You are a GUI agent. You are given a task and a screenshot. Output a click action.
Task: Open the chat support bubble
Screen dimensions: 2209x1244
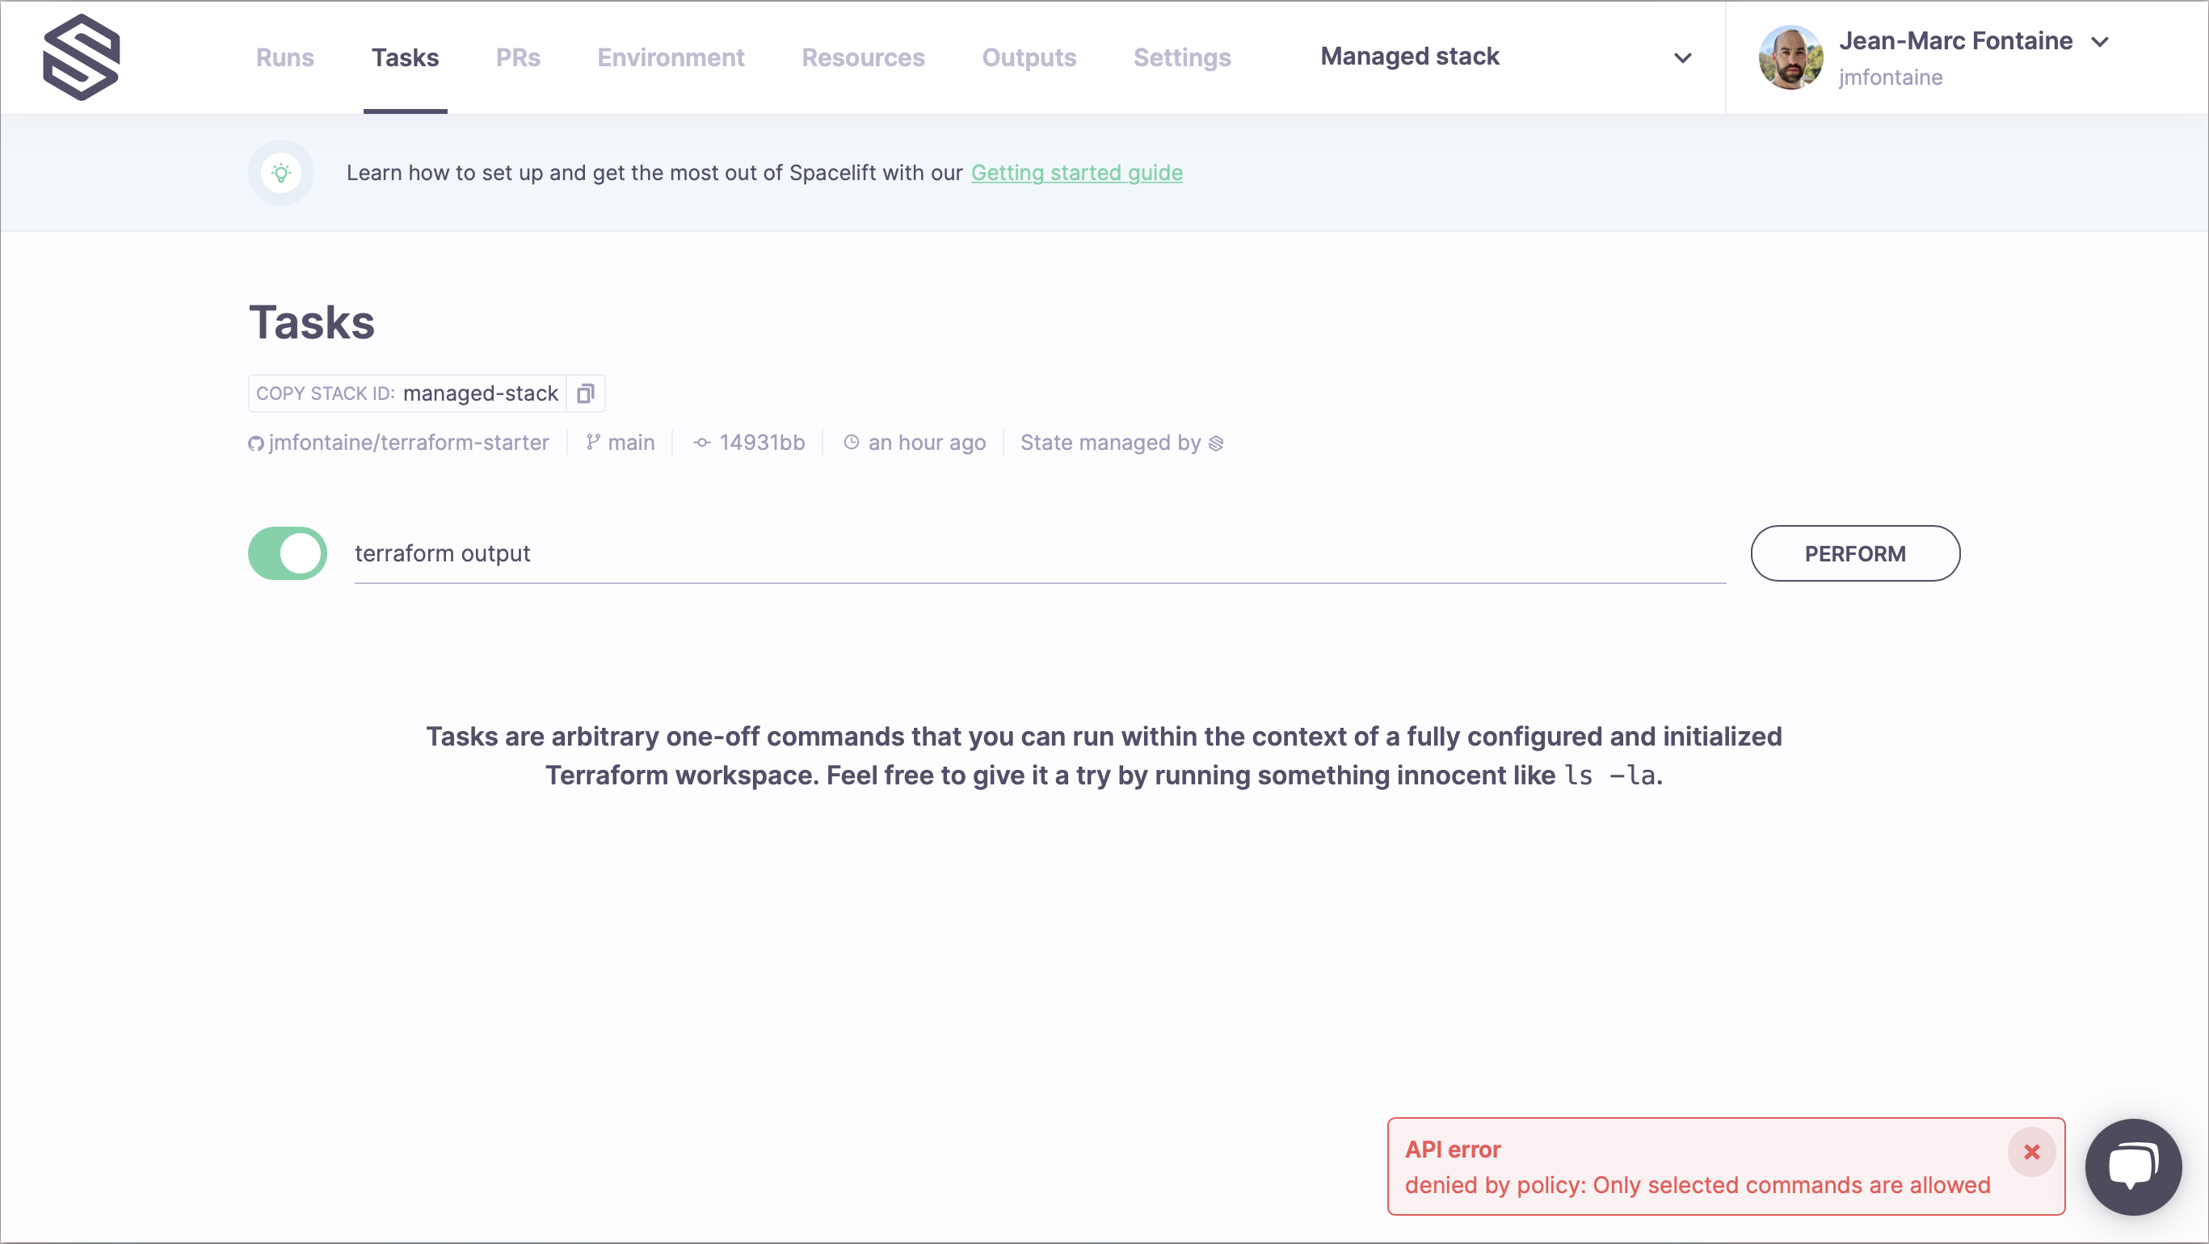(2133, 1166)
